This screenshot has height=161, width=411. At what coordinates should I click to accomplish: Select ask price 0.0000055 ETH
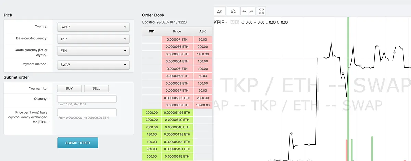[177, 105]
